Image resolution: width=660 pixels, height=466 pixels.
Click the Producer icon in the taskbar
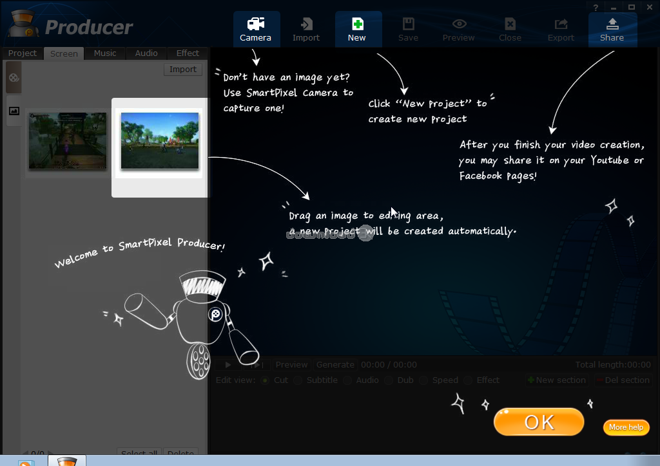tap(67, 460)
